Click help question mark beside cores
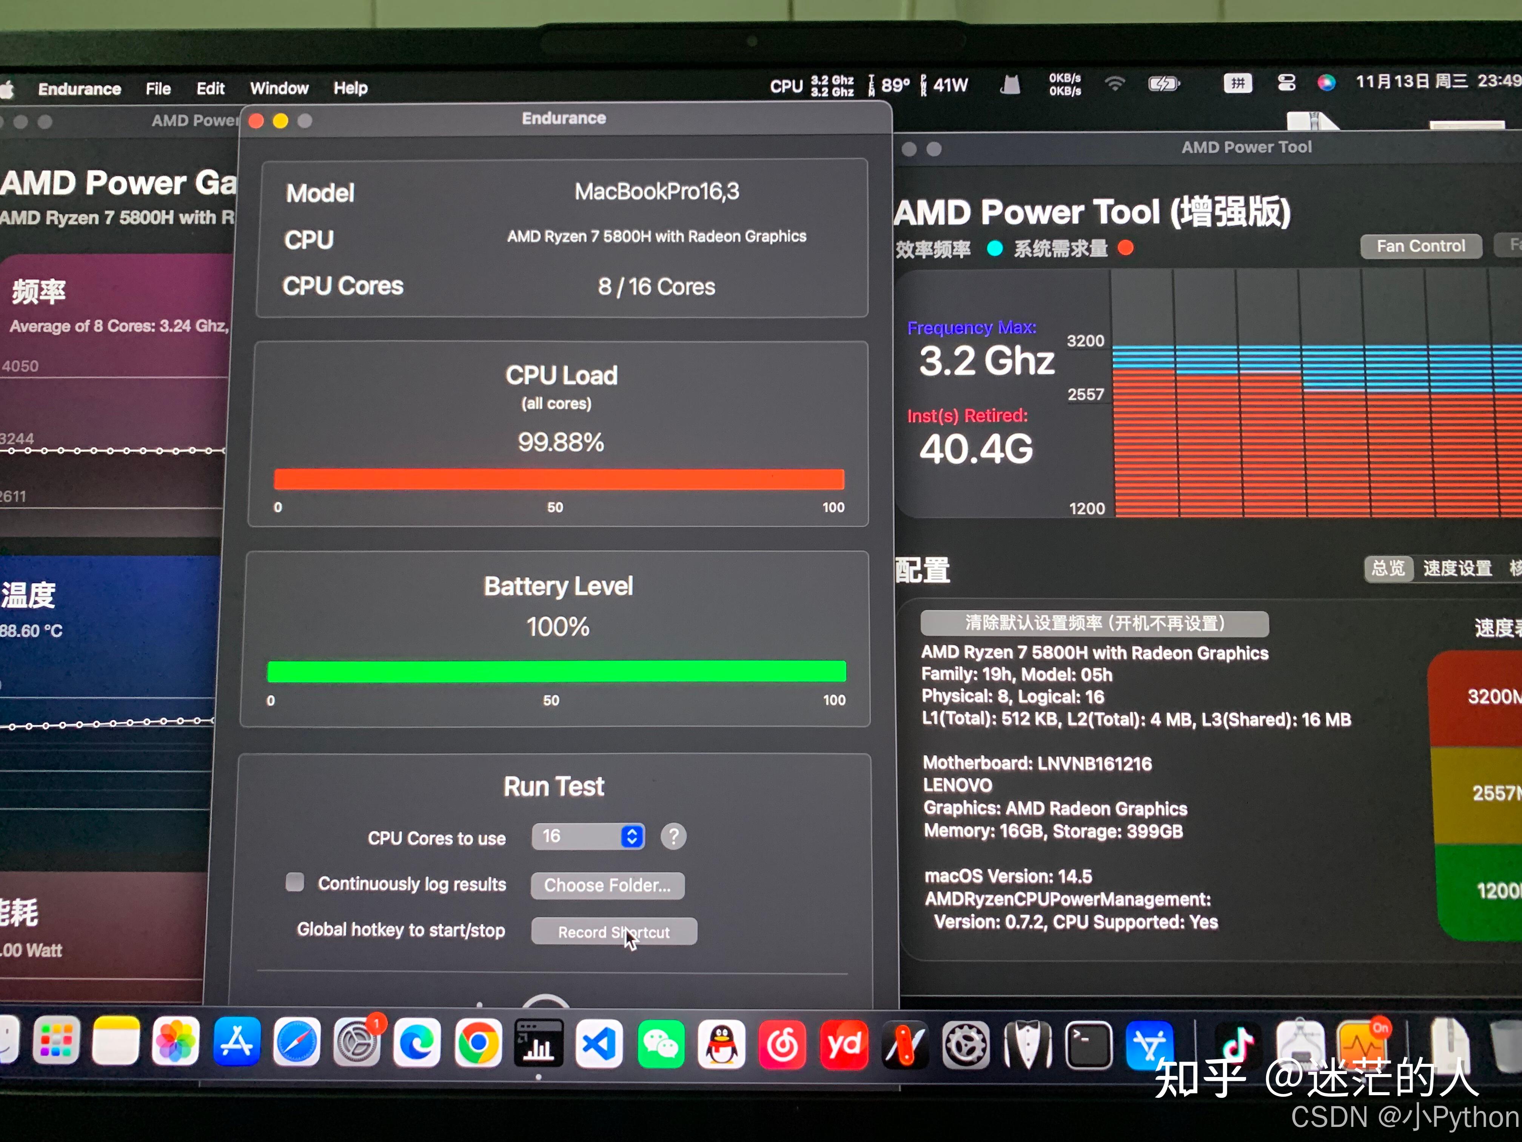This screenshot has height=1142, width=1522. (x=673, y=836)
